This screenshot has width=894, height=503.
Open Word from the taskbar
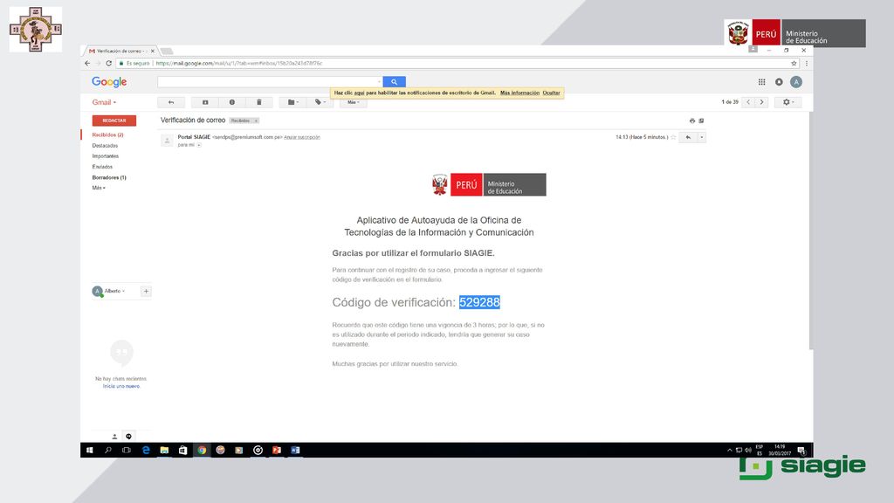point(295,450)
